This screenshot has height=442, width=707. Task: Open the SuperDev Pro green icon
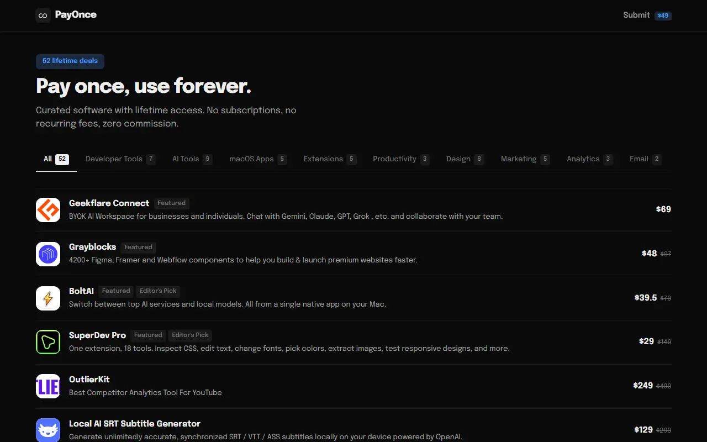pos(48,342)
